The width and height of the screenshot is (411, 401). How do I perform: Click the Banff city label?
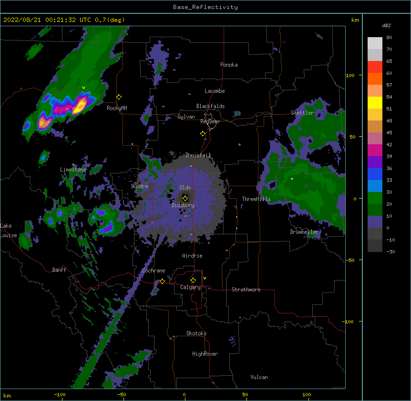(59, 270)
